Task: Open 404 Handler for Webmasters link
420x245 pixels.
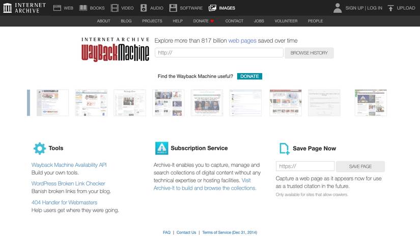Action: coord(64,202)
